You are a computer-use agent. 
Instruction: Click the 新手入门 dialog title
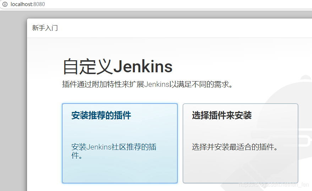pyautogui.click(x=45, y=28)
